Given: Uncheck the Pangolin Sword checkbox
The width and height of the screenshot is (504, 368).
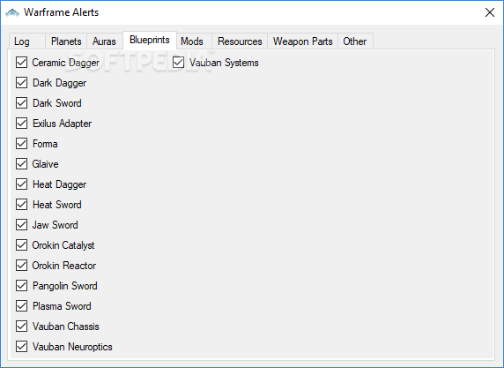Looking at the screenshot, I should (21, 286).
